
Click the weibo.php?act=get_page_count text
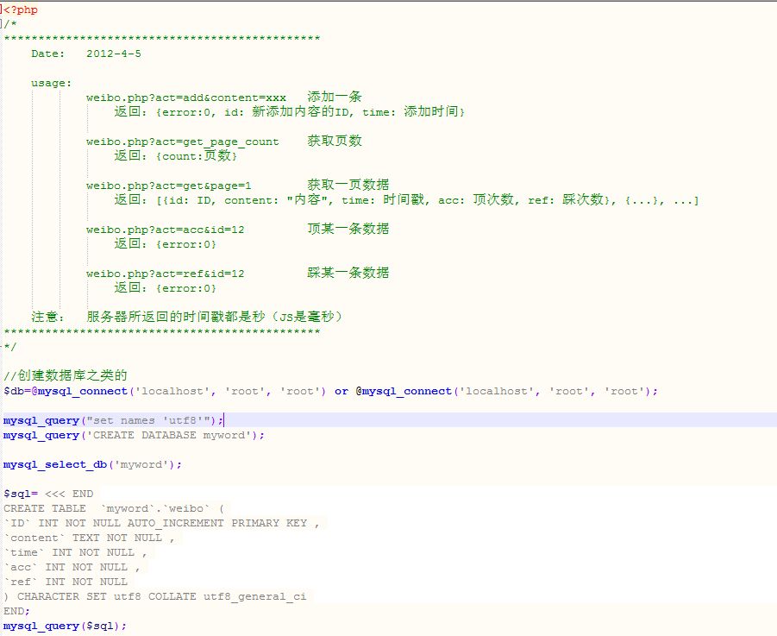(x=182, y=142)
